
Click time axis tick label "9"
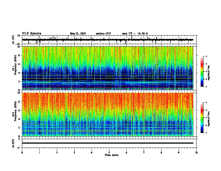[179, 153]
